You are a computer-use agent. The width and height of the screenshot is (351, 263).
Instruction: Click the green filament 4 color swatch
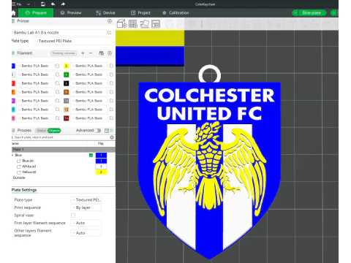click(66, 75)
